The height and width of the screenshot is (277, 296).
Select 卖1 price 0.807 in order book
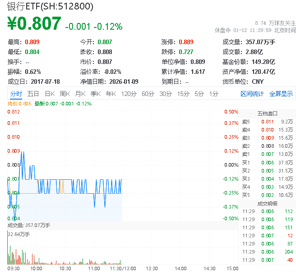click(x=267, y=154)
